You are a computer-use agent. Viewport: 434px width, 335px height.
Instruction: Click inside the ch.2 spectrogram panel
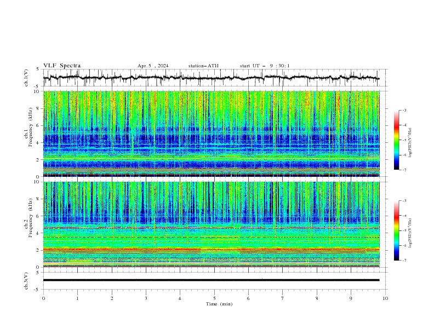pos(211,224)
